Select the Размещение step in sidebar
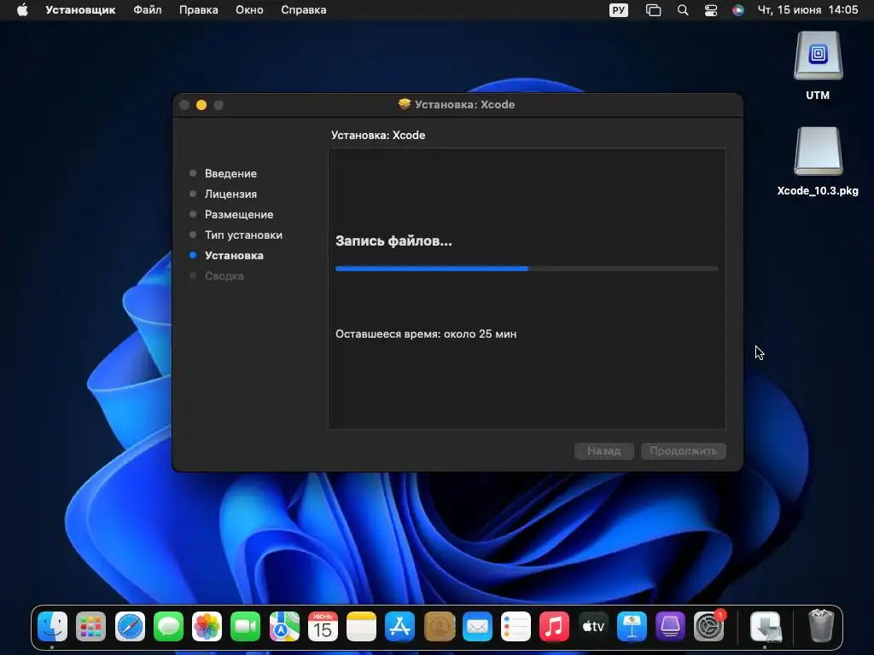 coord(239,214)
